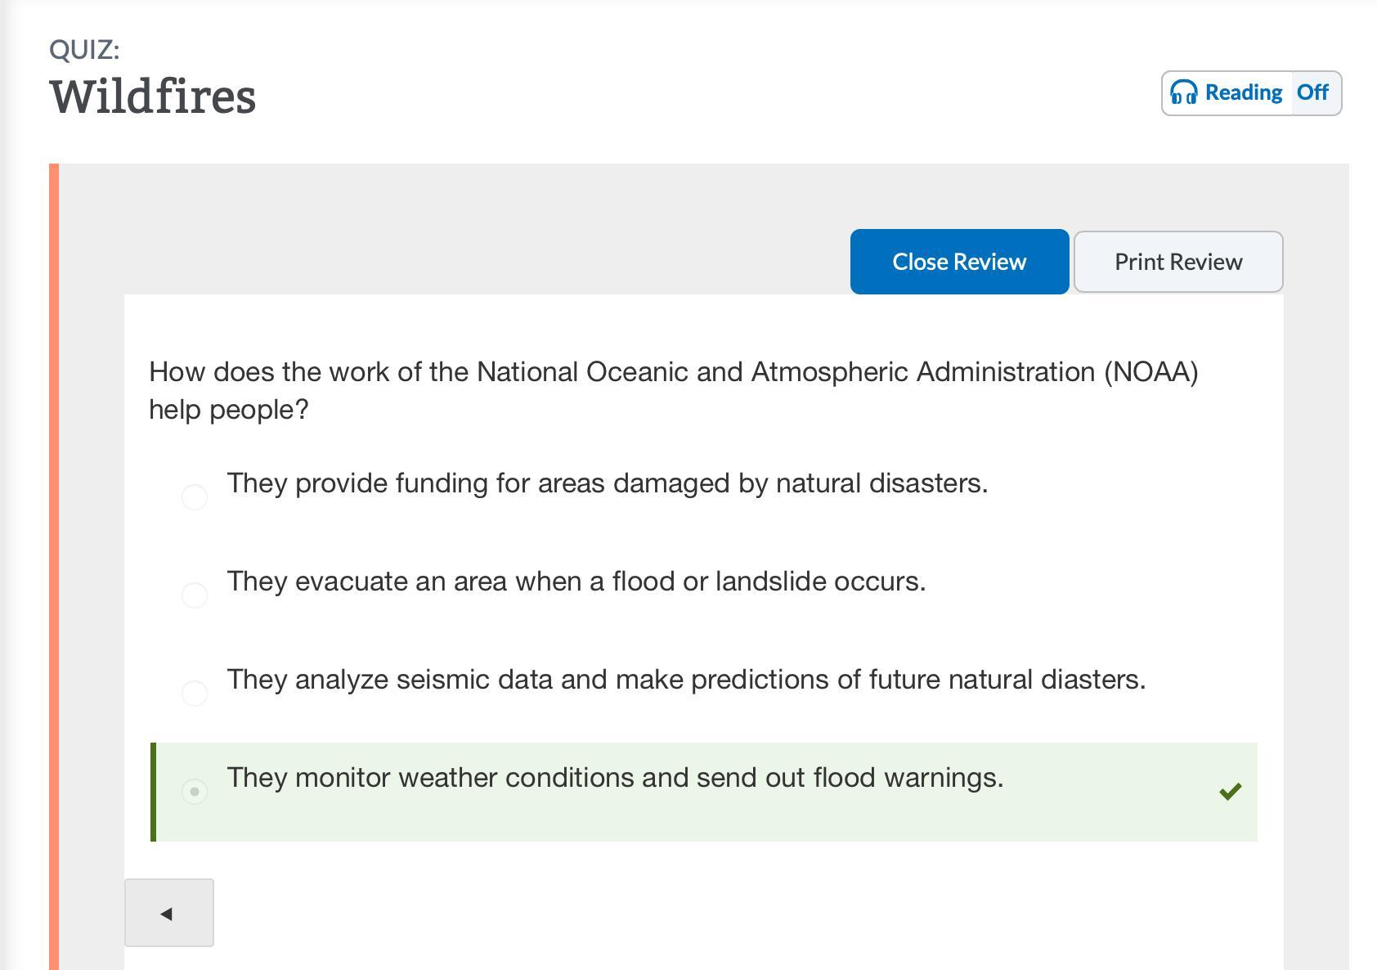
Task: Go to previous question with left arrow
Action: pyautogui.click(x=168, y=913)
